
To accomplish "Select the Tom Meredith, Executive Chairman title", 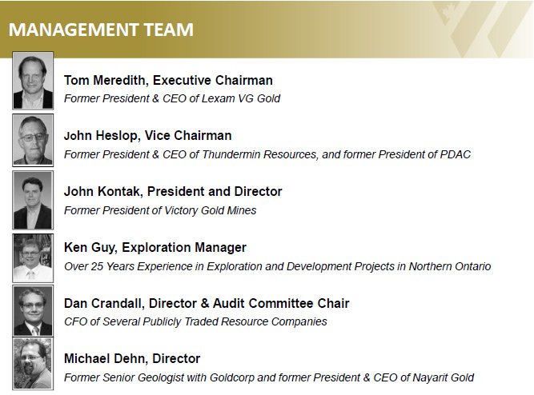I will (168, 80).
